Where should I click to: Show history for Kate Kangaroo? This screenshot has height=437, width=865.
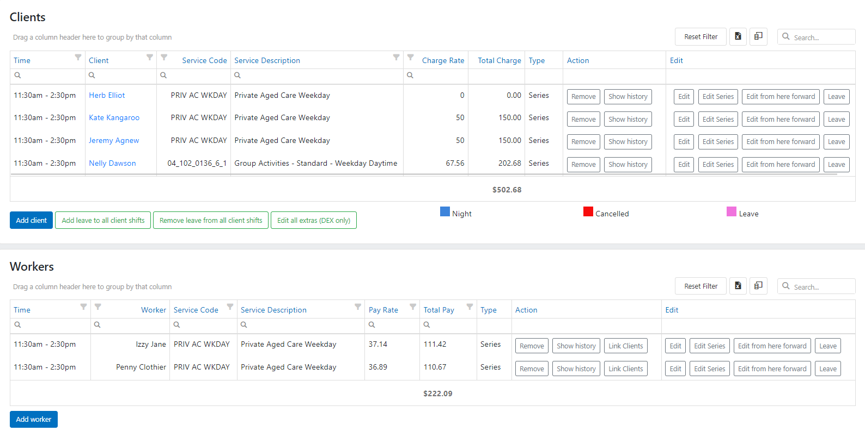coord(628,120)
